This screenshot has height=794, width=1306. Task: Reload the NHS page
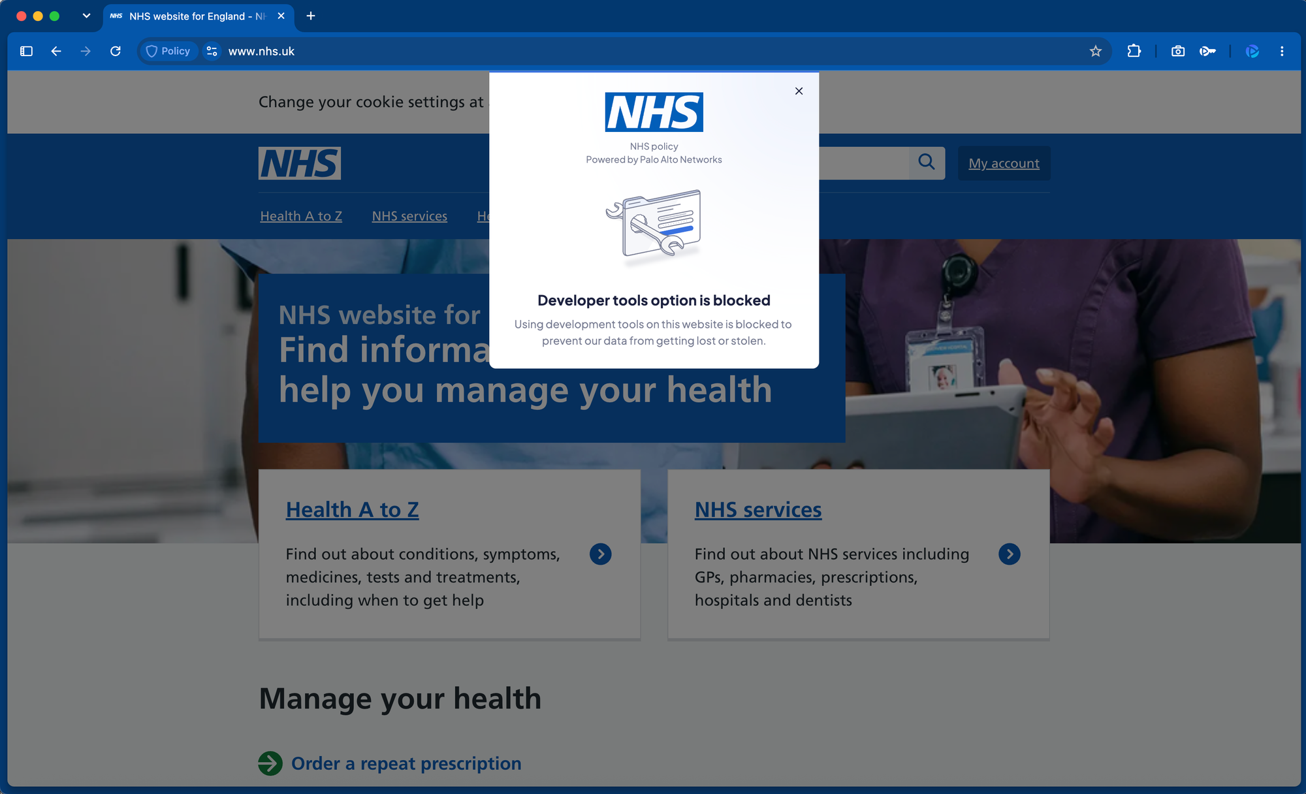[x=116, y=51]
